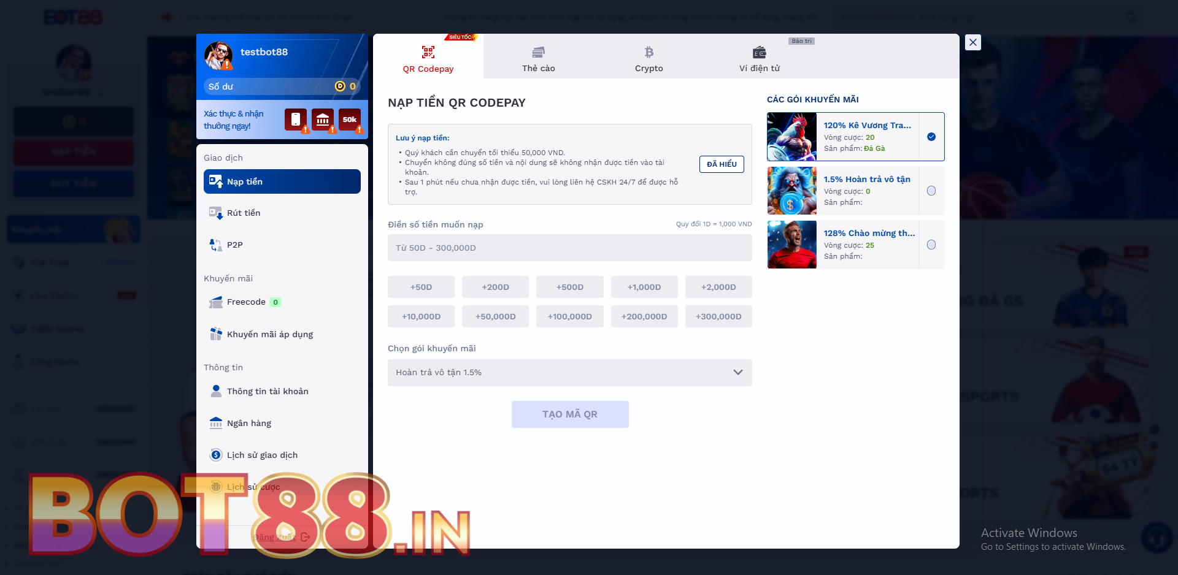Image resolution: width=1178 pixels, height=575 pixels.
Task: Click the deposit amount input field
Action: pos(569,248)
